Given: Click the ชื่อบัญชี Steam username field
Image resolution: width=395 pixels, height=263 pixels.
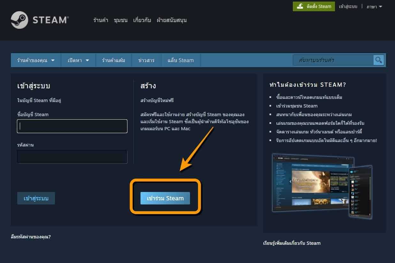Looking at the screenshot, I should click(x=72, y=126).
